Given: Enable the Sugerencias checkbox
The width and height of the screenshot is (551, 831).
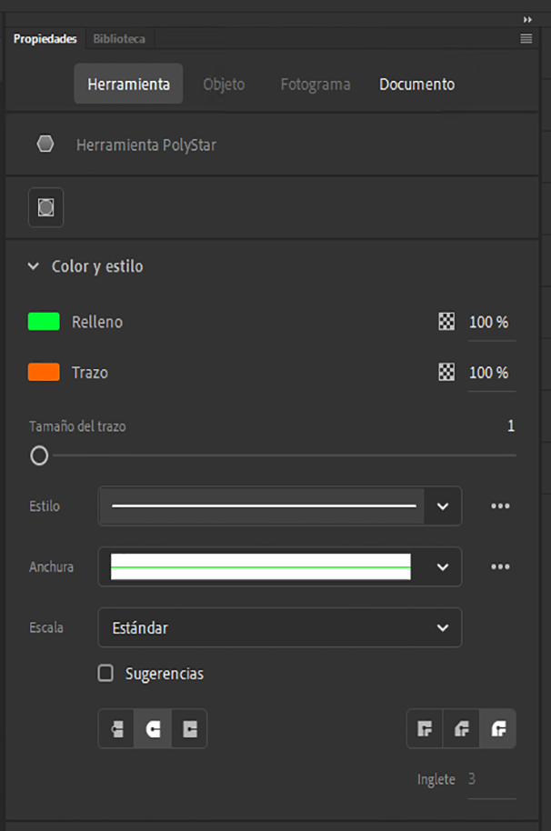Looking at the screenshot, I should 105,674.
